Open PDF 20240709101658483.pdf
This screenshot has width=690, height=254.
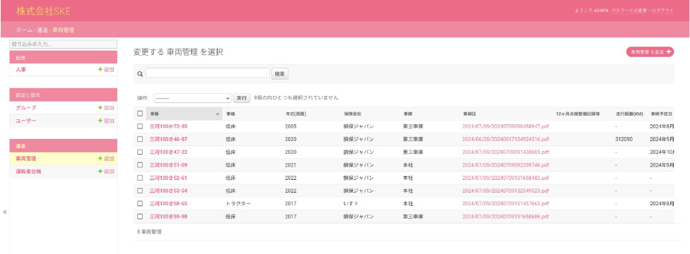pyautogui.click(x=506, y=178)
